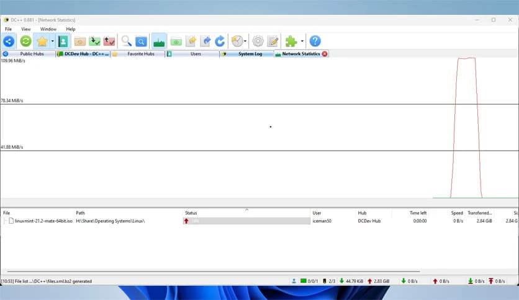Close the Network Statistics tab with red X
Screen dimensions: 519x300
click(x=325, y=54)
